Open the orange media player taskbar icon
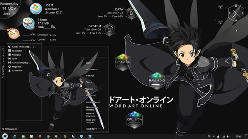Image resolution: width=248 pixels, height=139 pixels. click(31, 136)
